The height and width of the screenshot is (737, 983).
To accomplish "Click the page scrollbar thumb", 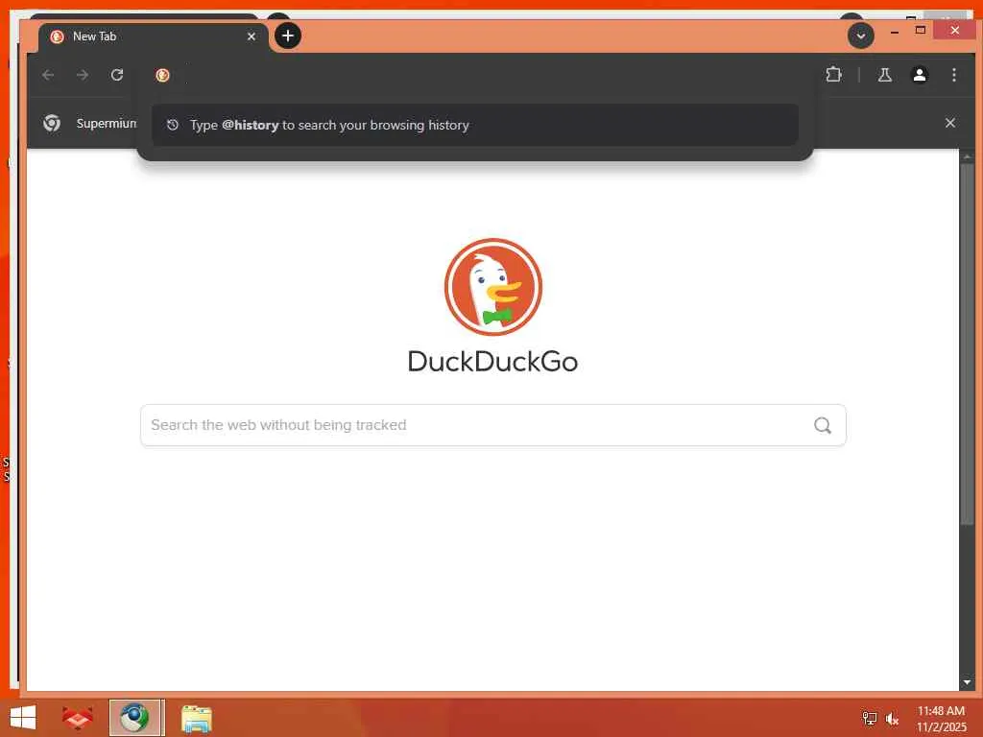I will pyautogui.click(x=967, y=345).
